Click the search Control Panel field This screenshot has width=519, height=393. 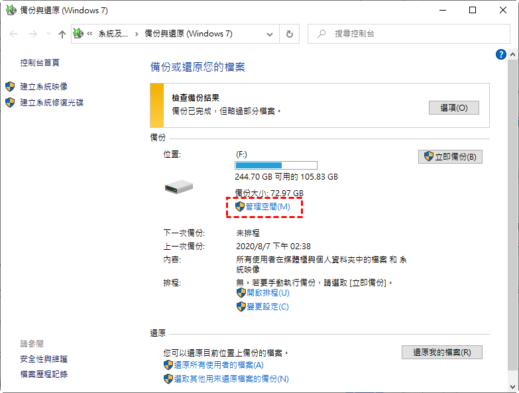click(408, 34)
